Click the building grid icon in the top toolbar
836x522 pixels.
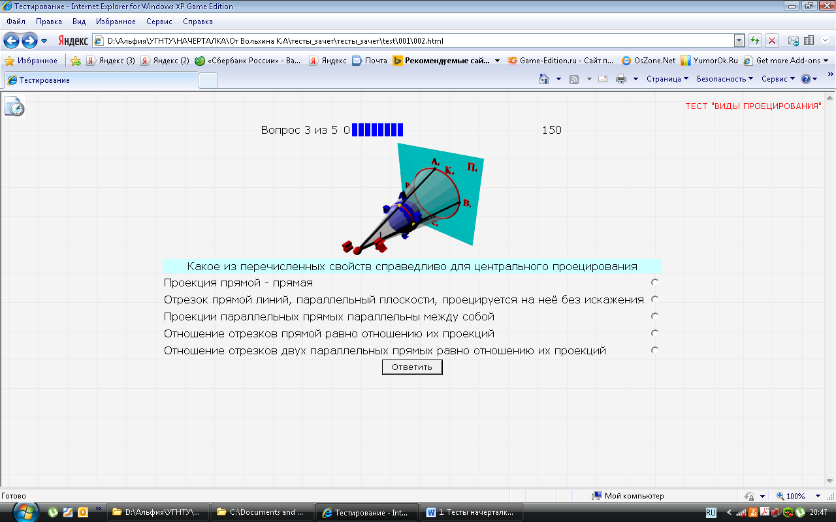[x=809, y=40]
